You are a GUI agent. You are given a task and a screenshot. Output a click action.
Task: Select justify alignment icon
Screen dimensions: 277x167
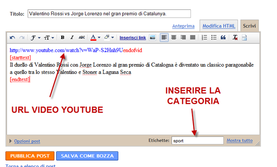pos(193,38)
